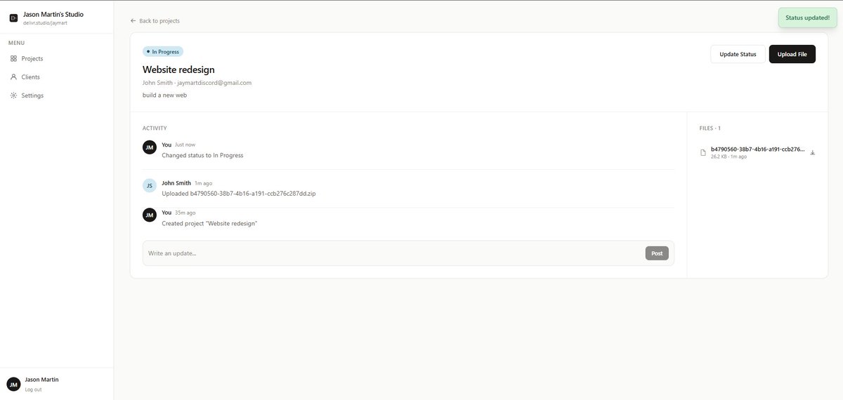The height and width of the screenshot is (400, 843).
Task: Click the '35m ago' timestamp
Action: (185, 213)
